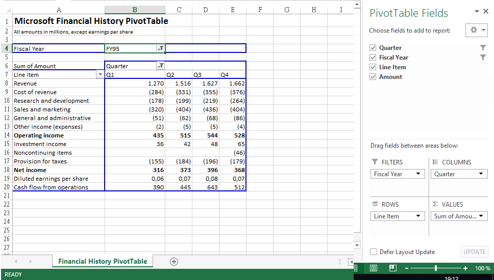Select row 14 header
Viewport: 494px width, 280px height.
click(6, 135)
